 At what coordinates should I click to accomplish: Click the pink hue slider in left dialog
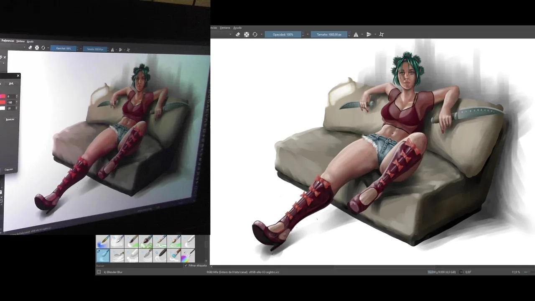(3, 97)
